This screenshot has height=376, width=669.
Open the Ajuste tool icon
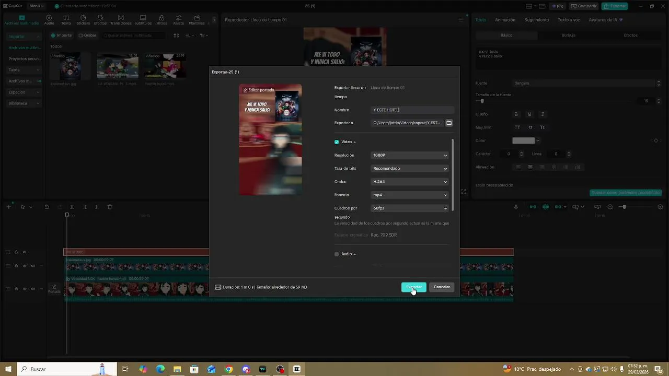pyautogui.click(x=178, y=20)
